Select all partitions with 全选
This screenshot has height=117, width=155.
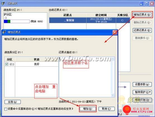click(13, 102)
